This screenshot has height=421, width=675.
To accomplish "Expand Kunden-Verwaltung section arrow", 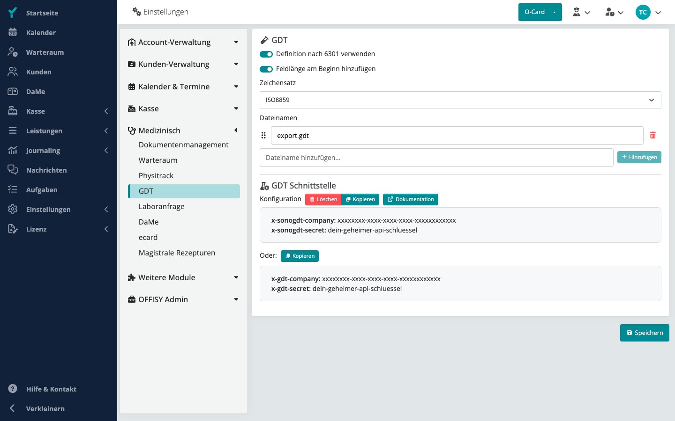I will [x=236, y=64].
